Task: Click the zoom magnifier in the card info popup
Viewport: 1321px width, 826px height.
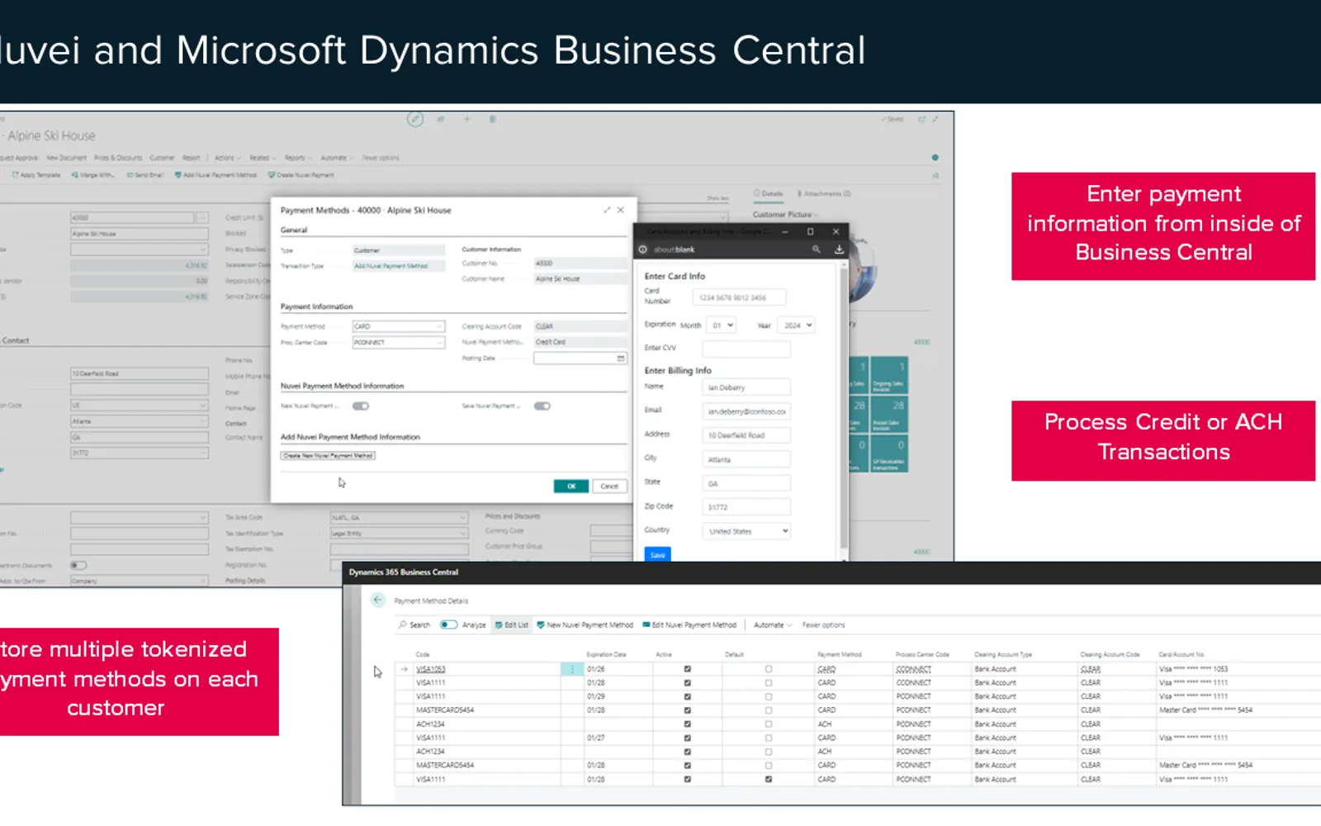Action: pos(816,249)
